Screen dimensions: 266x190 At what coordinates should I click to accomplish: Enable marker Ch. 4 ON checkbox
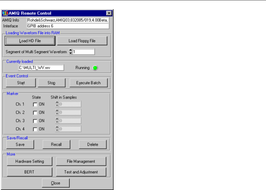click(35, 129)
